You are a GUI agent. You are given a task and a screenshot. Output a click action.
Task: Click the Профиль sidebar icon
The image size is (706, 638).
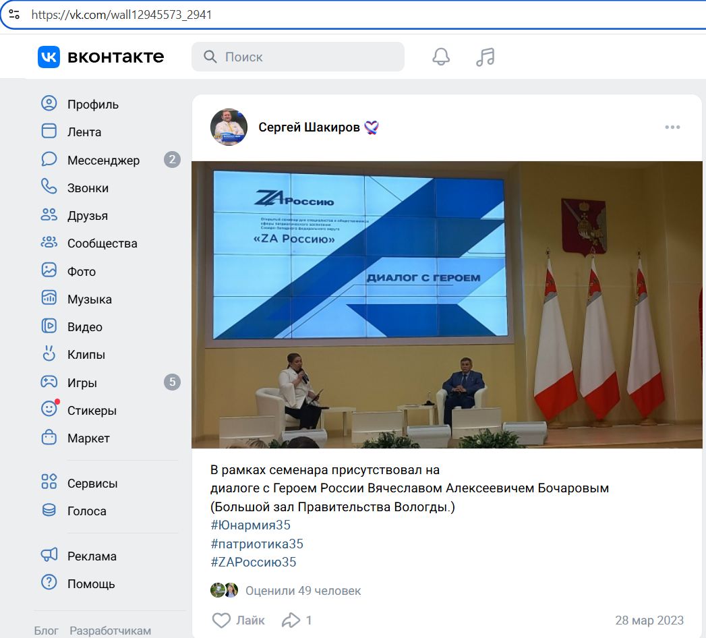(x=49, y=104)
